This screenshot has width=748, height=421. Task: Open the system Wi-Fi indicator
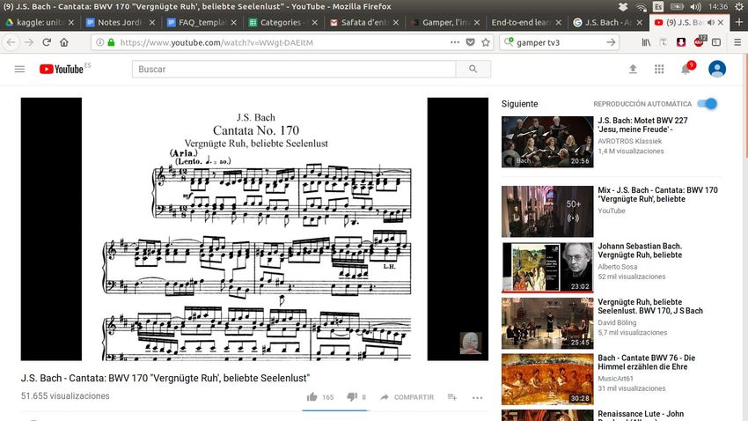(641, 7)
